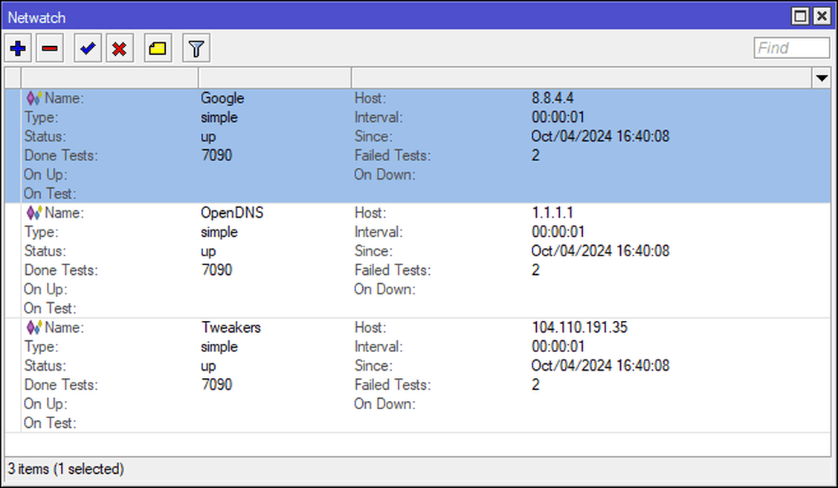This screenshot has height=488, width=838.
Task: Click host address 8.8.4.4
Action: click(x=552, y=98)
